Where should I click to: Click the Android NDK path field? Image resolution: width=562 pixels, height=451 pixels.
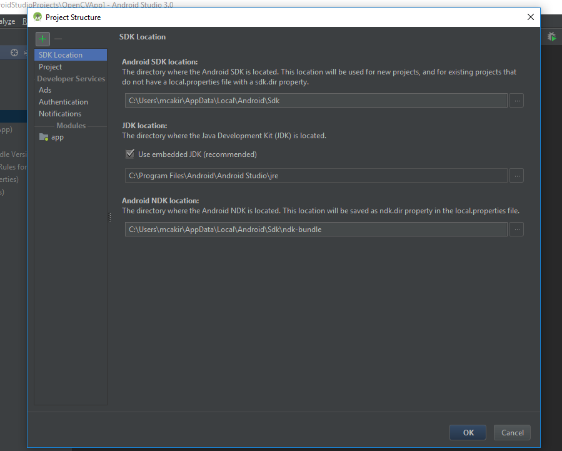click(316, 230)
